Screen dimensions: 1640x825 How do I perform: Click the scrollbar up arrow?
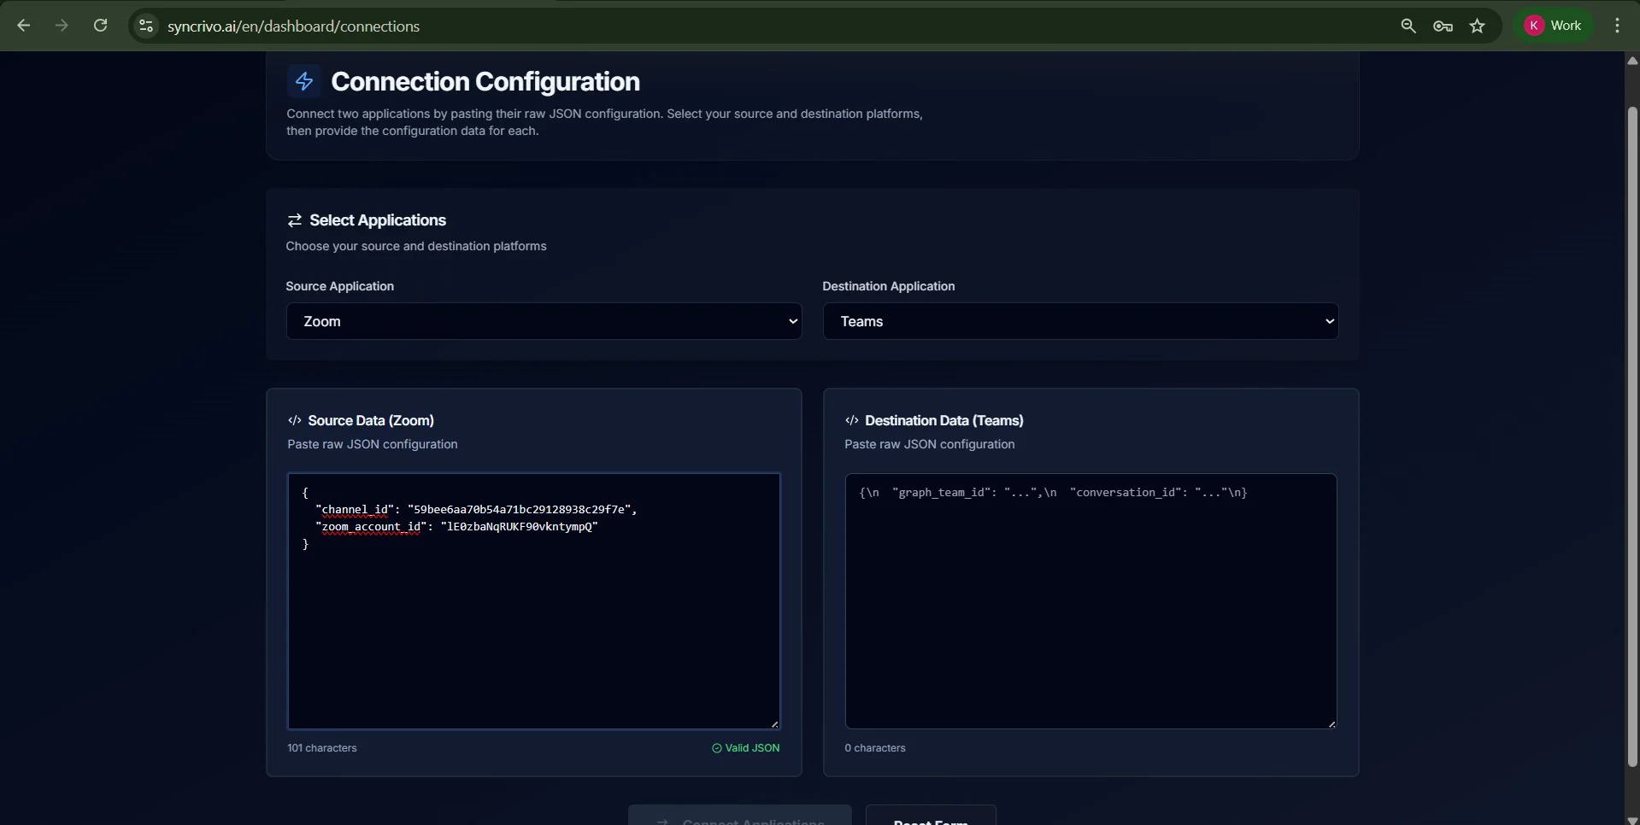click(1632, 61)
